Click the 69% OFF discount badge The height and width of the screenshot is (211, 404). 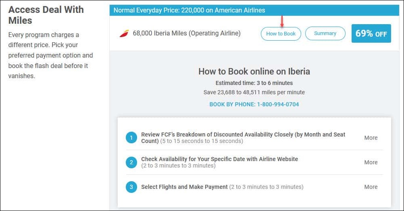[x=371, y=34]
